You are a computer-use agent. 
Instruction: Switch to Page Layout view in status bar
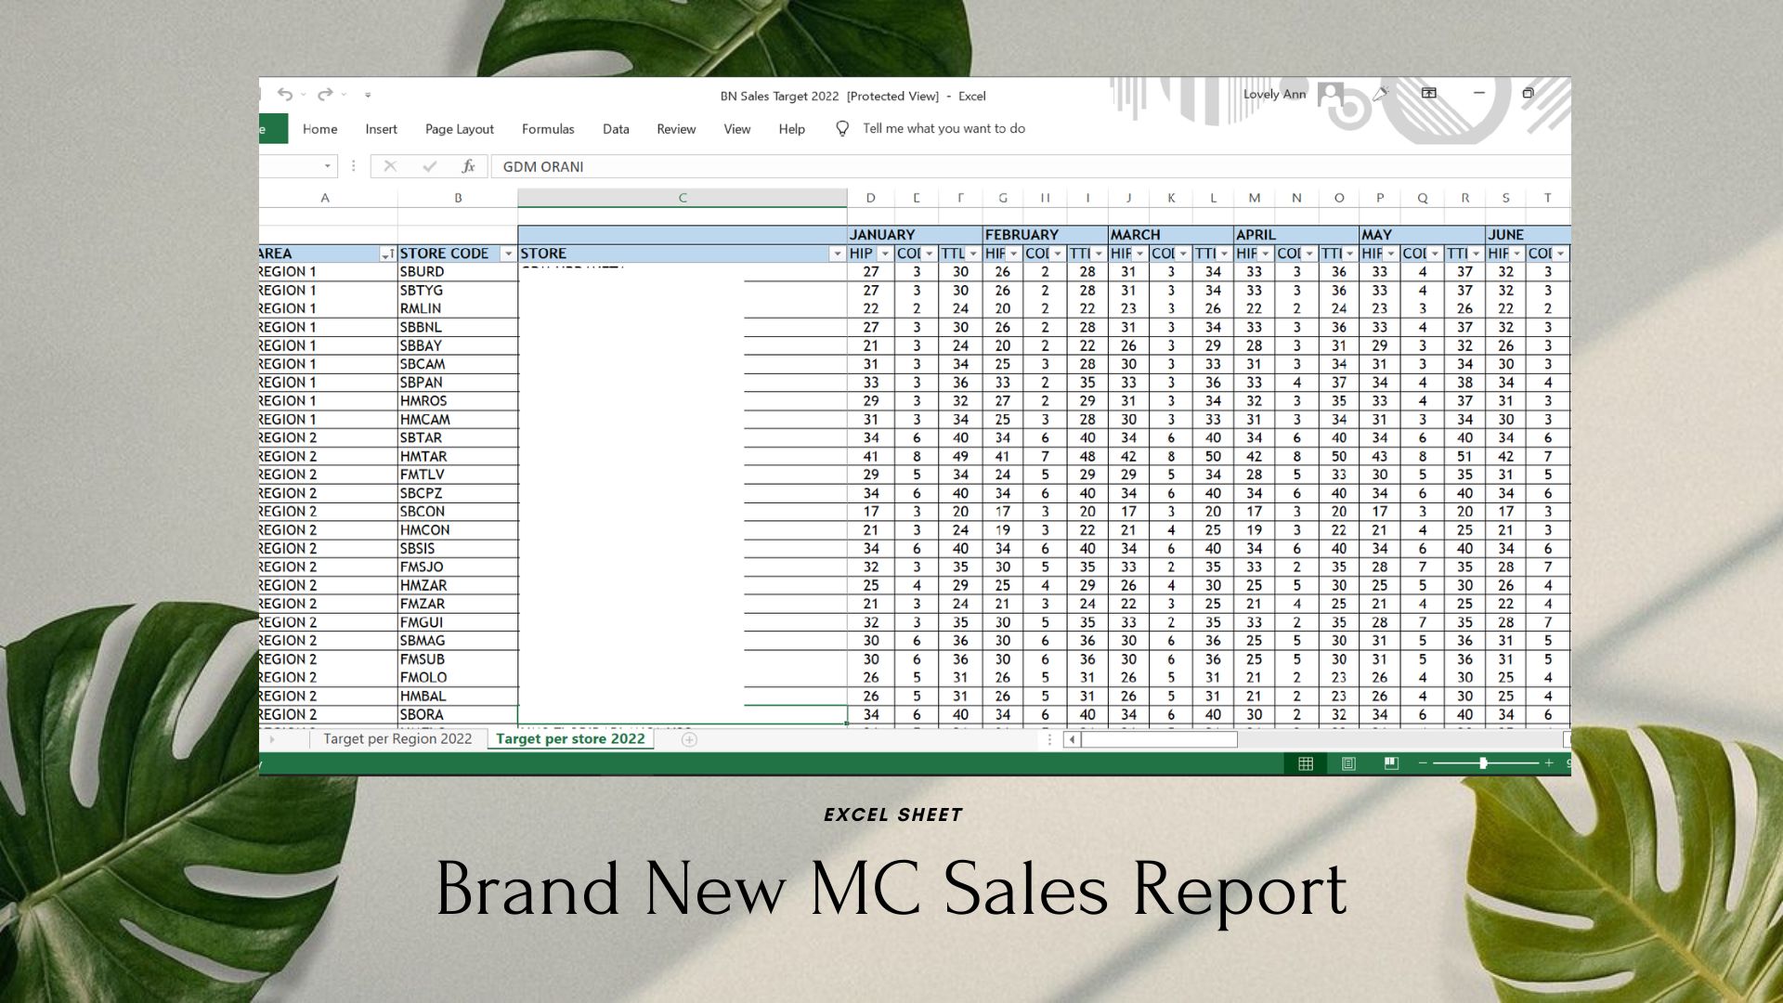pyautogui.click(x=1348, y=763)
